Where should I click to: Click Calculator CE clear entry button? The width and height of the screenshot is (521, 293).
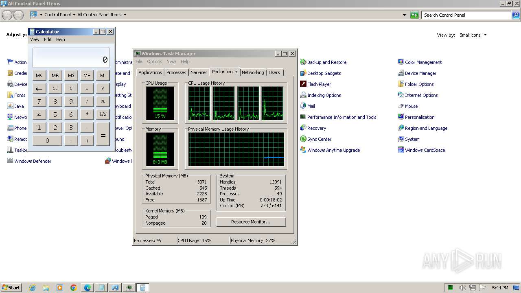pos(55,88)
